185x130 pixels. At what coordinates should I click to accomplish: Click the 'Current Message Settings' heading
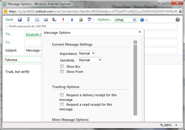pos(72,44)
